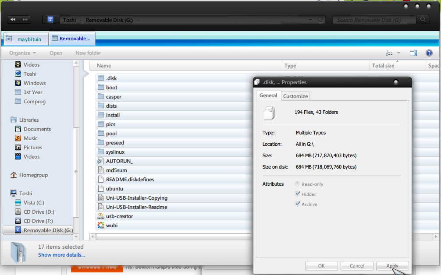441x275 pixels.
Task: Select the casper folder icon
Action: (x=101, y=97)
